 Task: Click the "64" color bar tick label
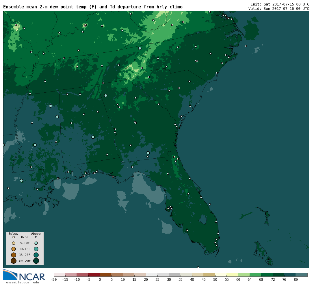pyautogui.click(x=250, y=280)
